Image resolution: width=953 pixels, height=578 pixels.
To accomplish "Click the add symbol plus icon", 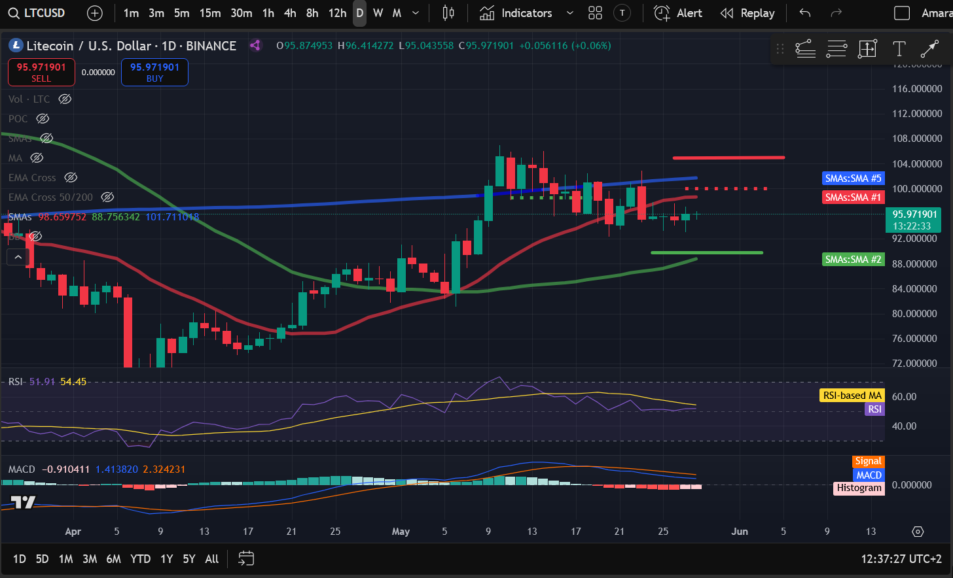I will (95, 13).
